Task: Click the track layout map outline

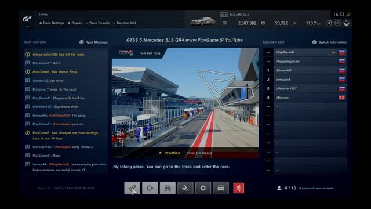Action: [225, 87]
